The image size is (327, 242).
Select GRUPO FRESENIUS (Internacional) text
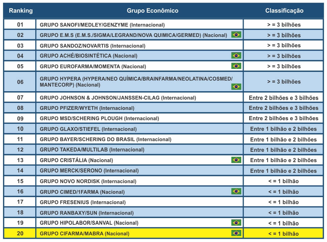(83, 202)
